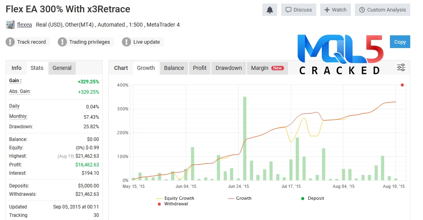Click the blue Copy button
The height and width of the screenshot is (220, 423).
pos(400,42)
